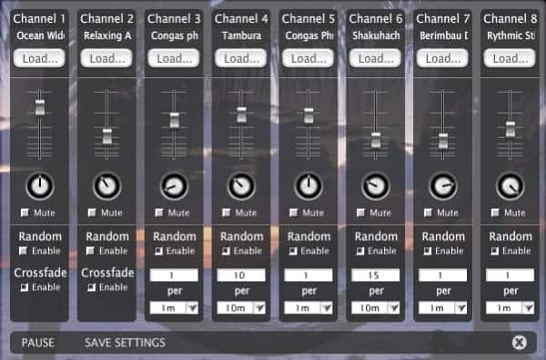The image size is (546, 360).
Task: Adjust the Channel 4 pan knob
Action: click(241, 186)
